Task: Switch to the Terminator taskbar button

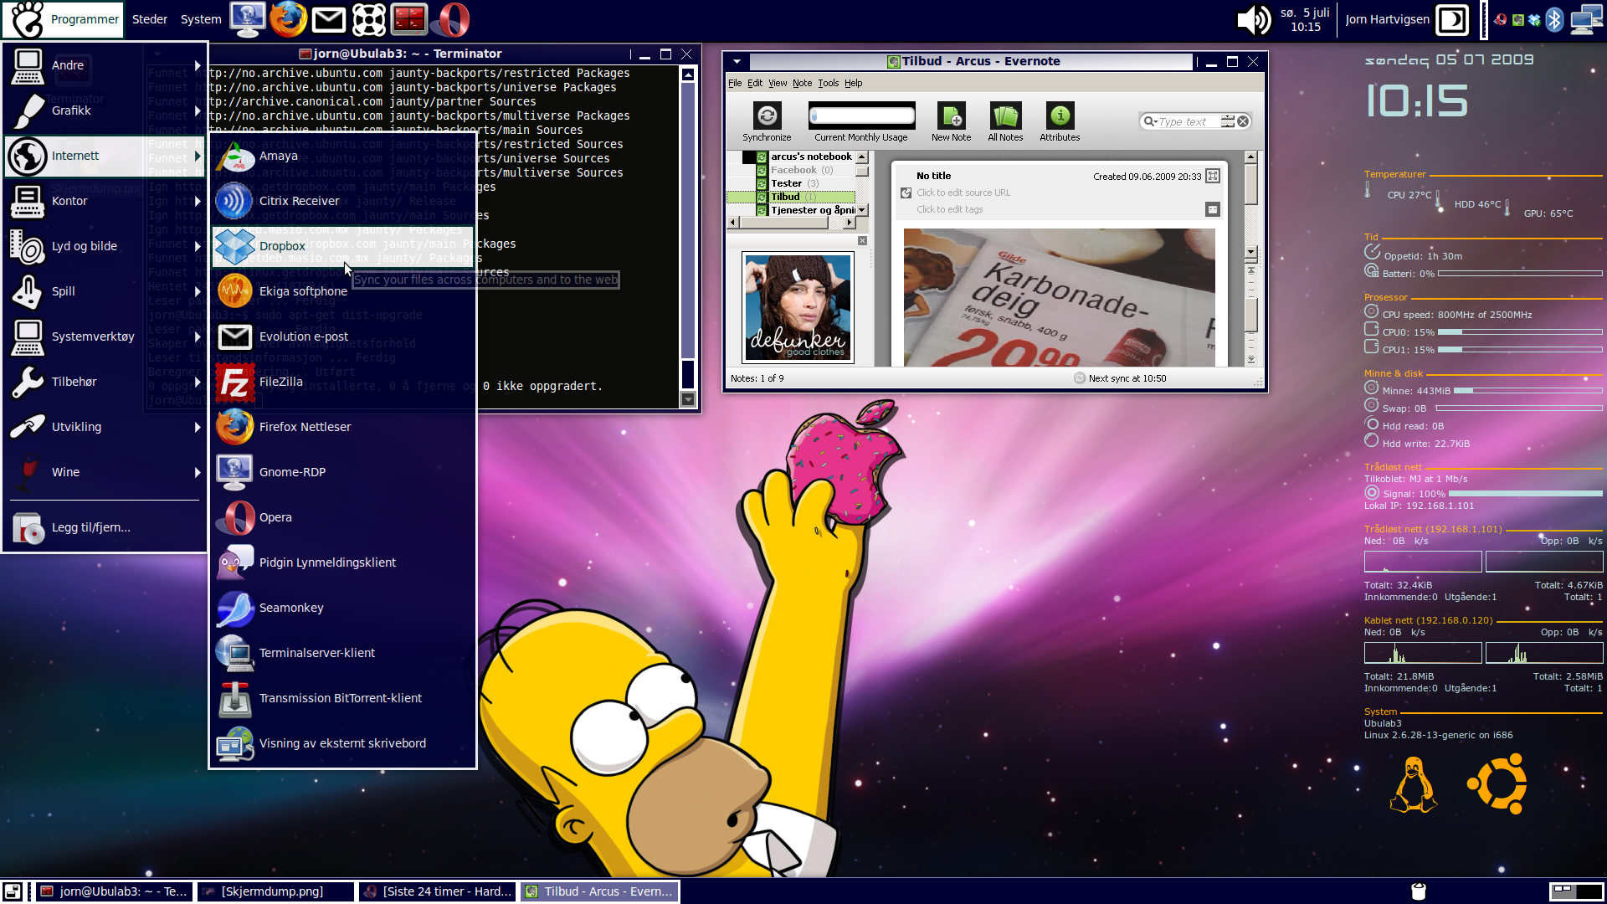Action: coord(114,891)
